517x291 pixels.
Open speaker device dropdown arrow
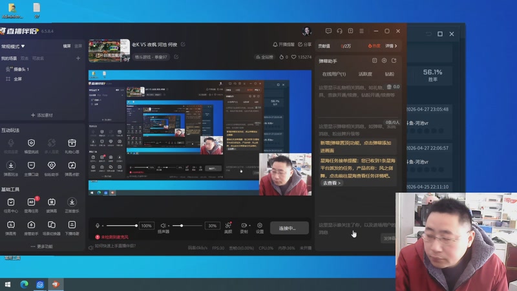[169, 226]
